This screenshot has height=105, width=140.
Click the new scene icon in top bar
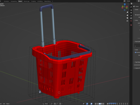[x=139, y=1]
